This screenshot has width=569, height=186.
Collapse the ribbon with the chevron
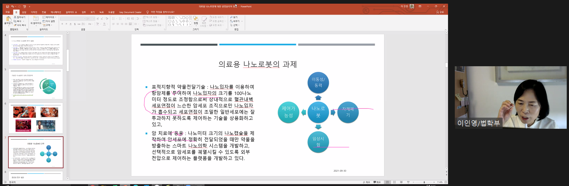point(446,29)
